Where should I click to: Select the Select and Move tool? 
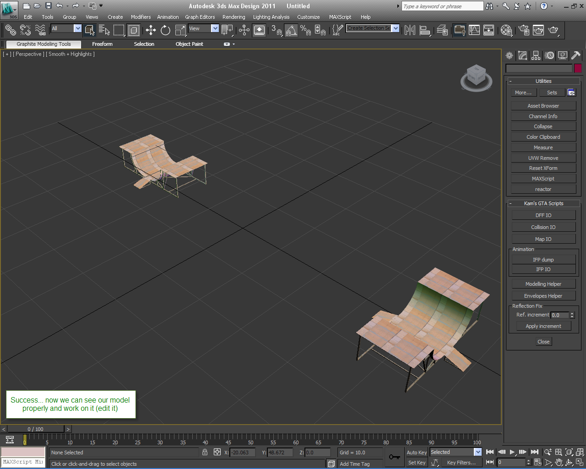[151, 30]
